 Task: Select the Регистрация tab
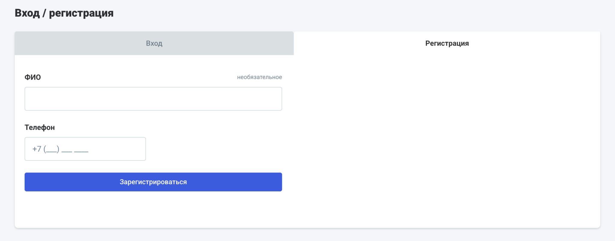coord(447,43)
